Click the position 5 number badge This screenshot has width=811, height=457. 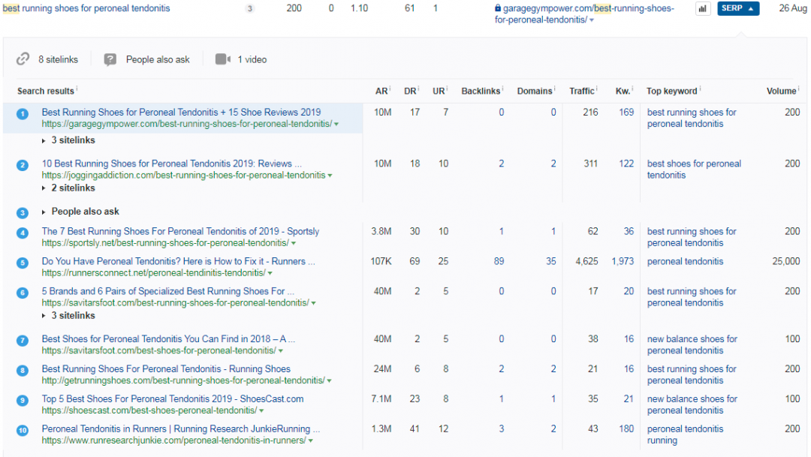click(x=23, y=263)
